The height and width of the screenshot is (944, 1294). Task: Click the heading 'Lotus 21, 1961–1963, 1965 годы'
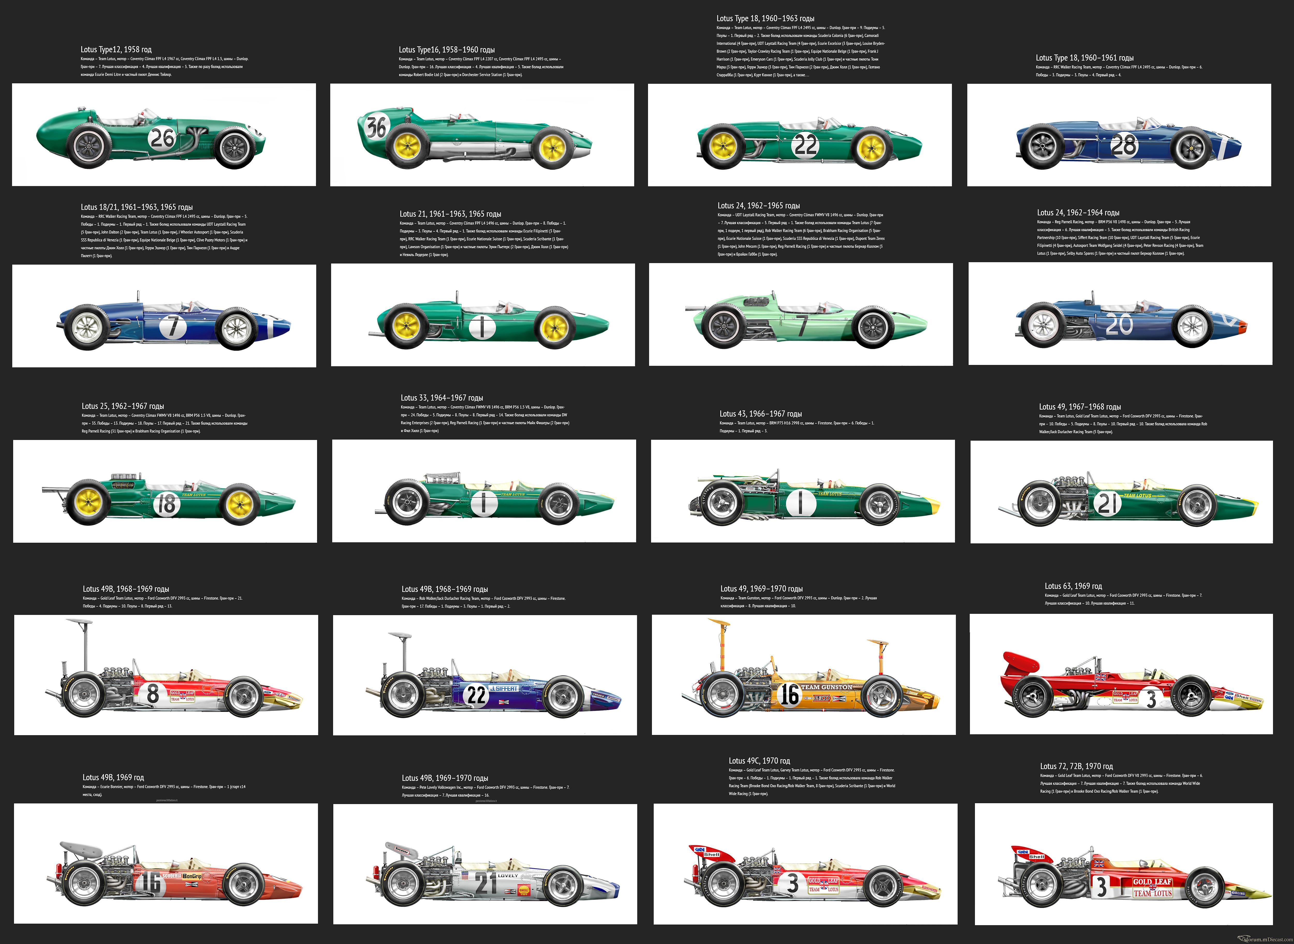click(450, 214)
